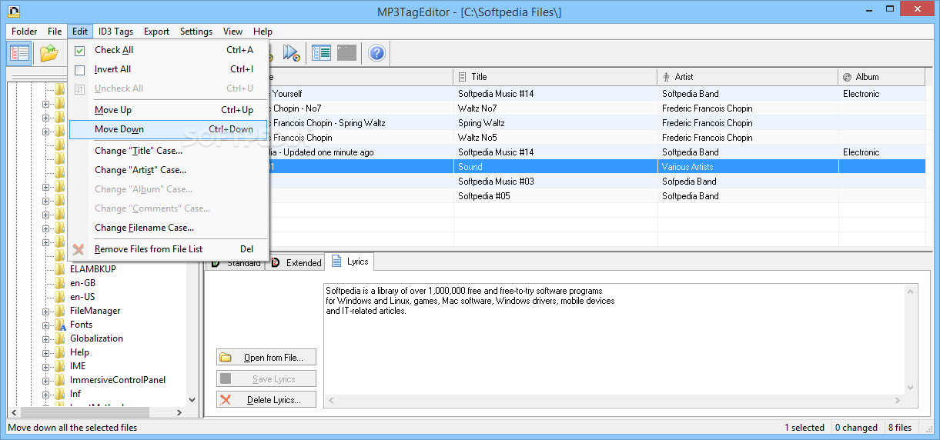The image size is (940, 440).
Task: Open the Settings menu
Action: click(196, 32)
